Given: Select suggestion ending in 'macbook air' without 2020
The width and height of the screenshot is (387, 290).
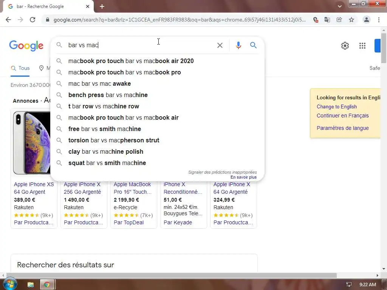Looking at the screenshot, I should point(157,118).
